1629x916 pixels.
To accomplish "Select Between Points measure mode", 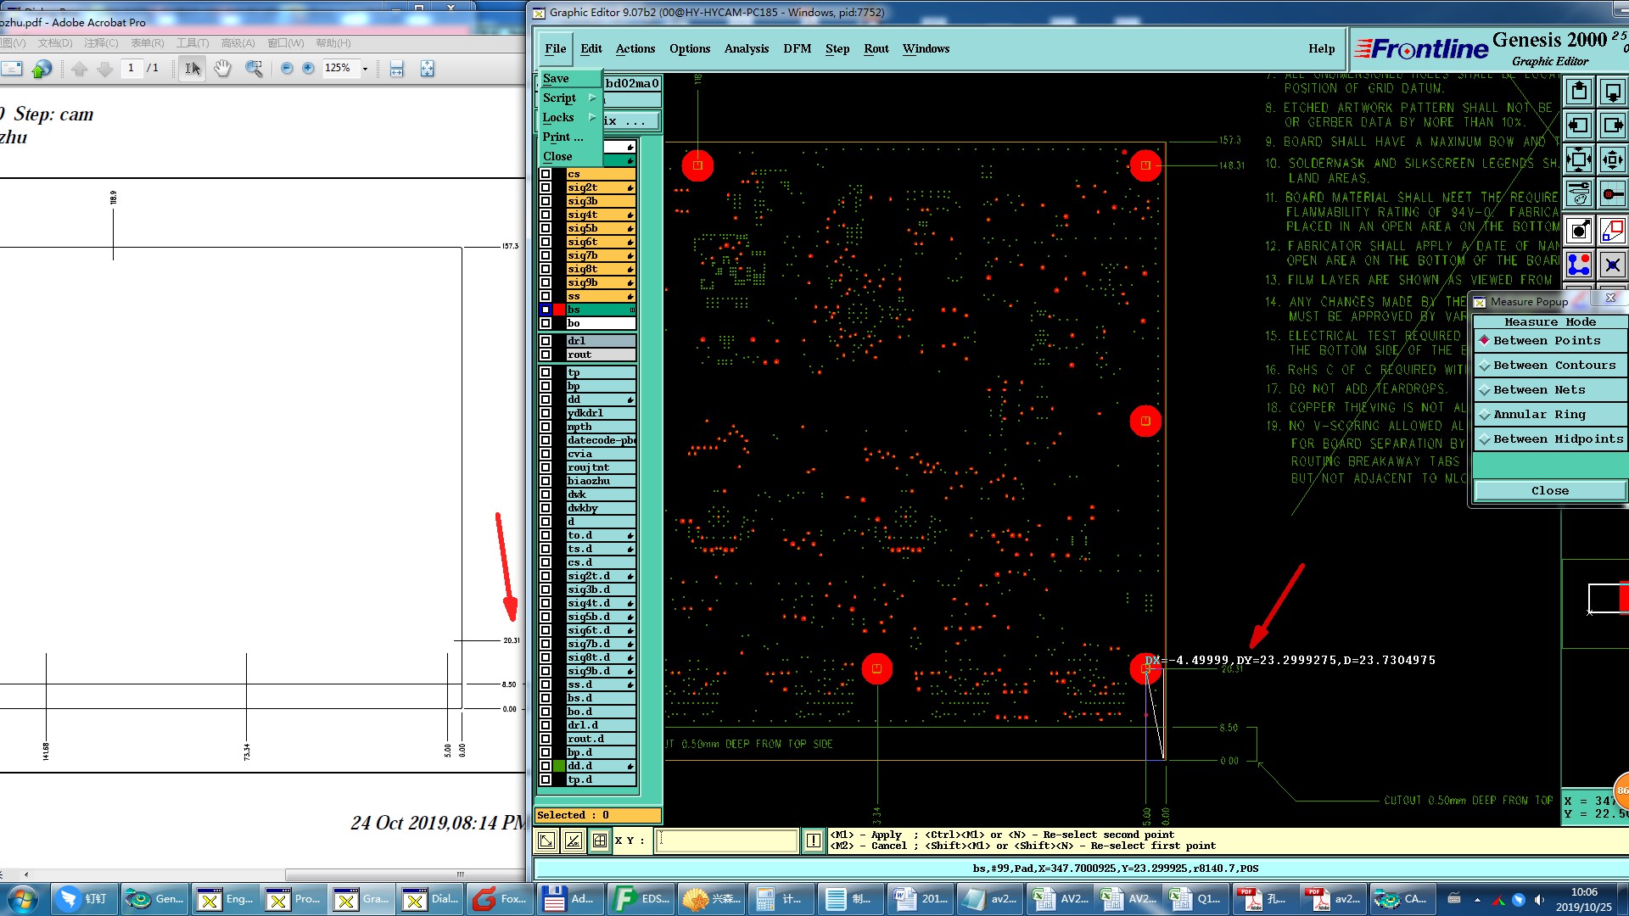I will point(1546,341).
